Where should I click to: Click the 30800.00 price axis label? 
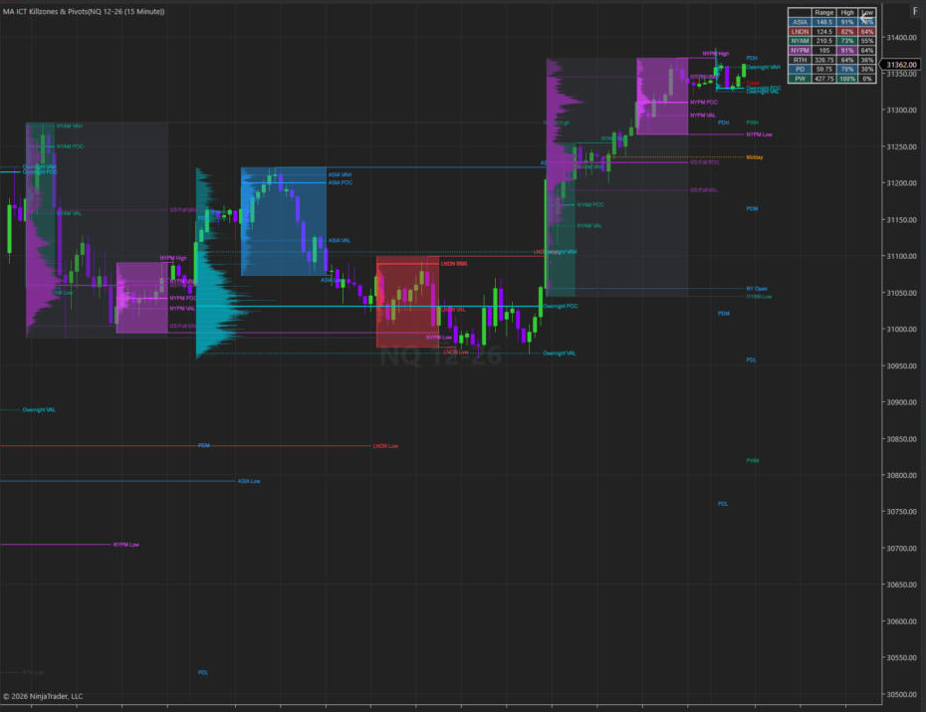coord(901,475)
